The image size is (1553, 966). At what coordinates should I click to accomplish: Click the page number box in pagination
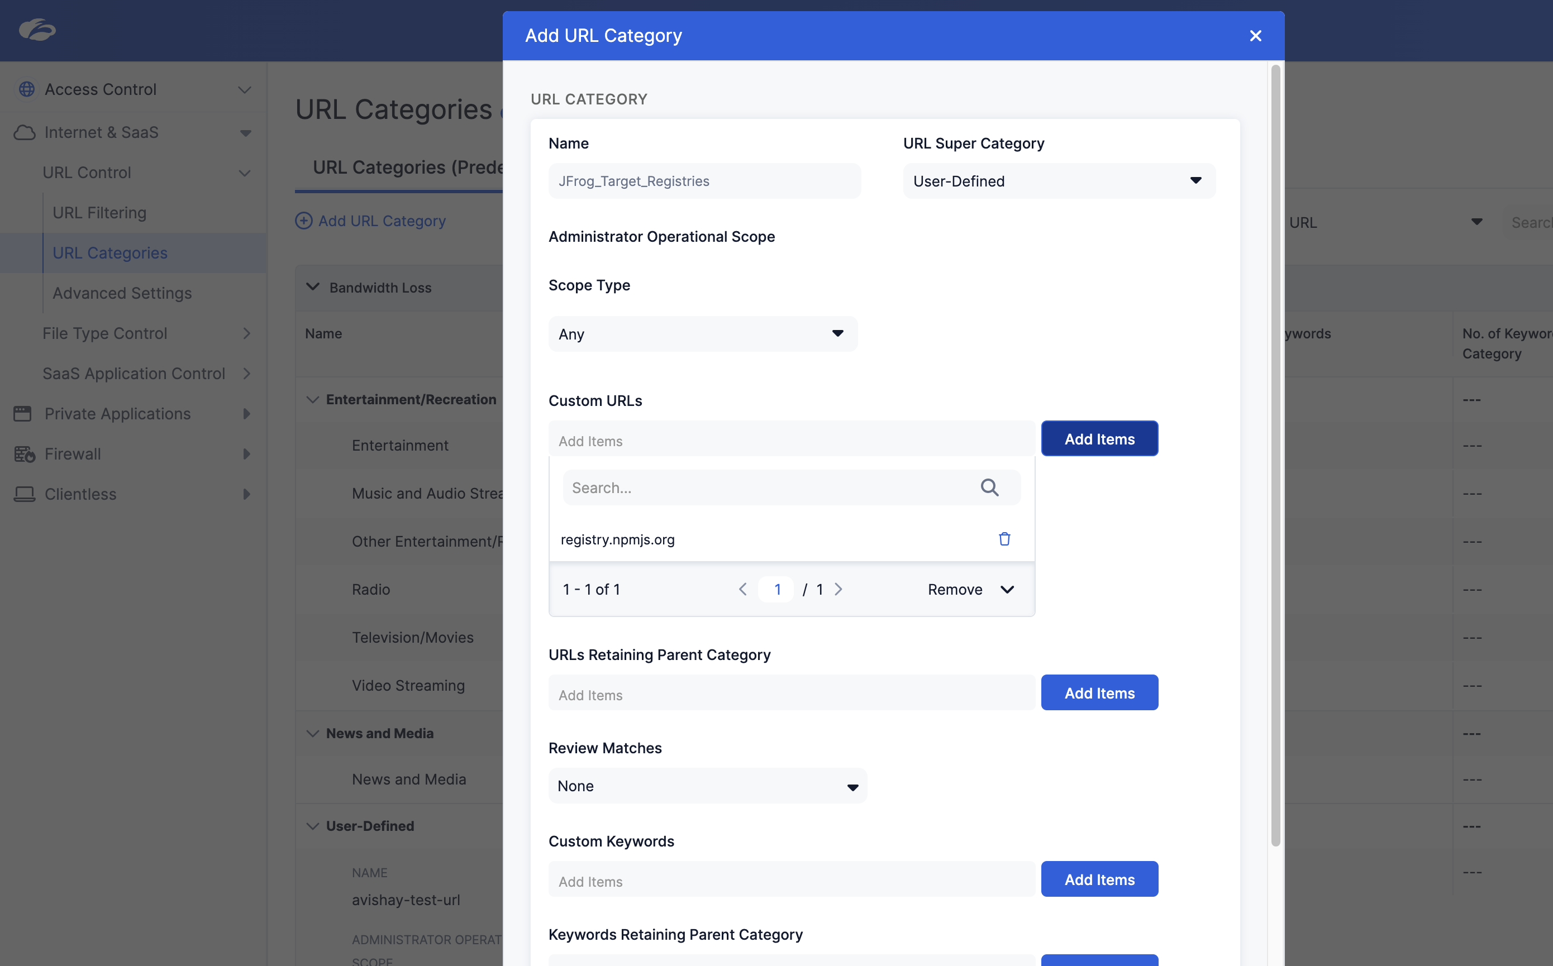coord(776,590)
